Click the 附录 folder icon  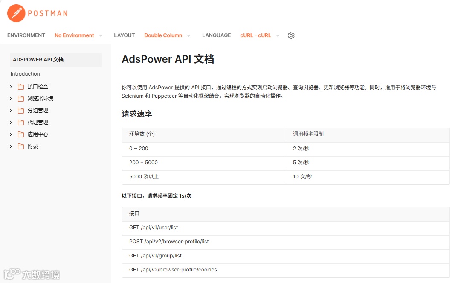(21, 146)
